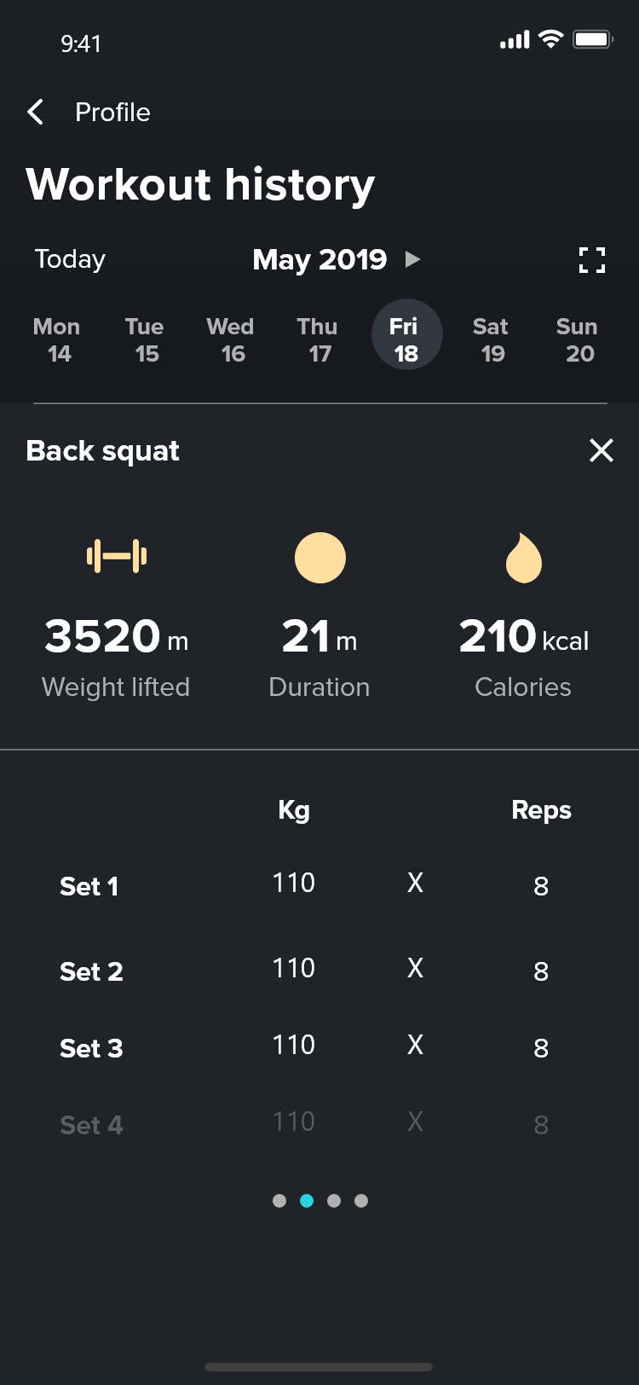Tap the calories flame drop icon
This screenshot has height=1385, width=639.
(x=523, y=558)
